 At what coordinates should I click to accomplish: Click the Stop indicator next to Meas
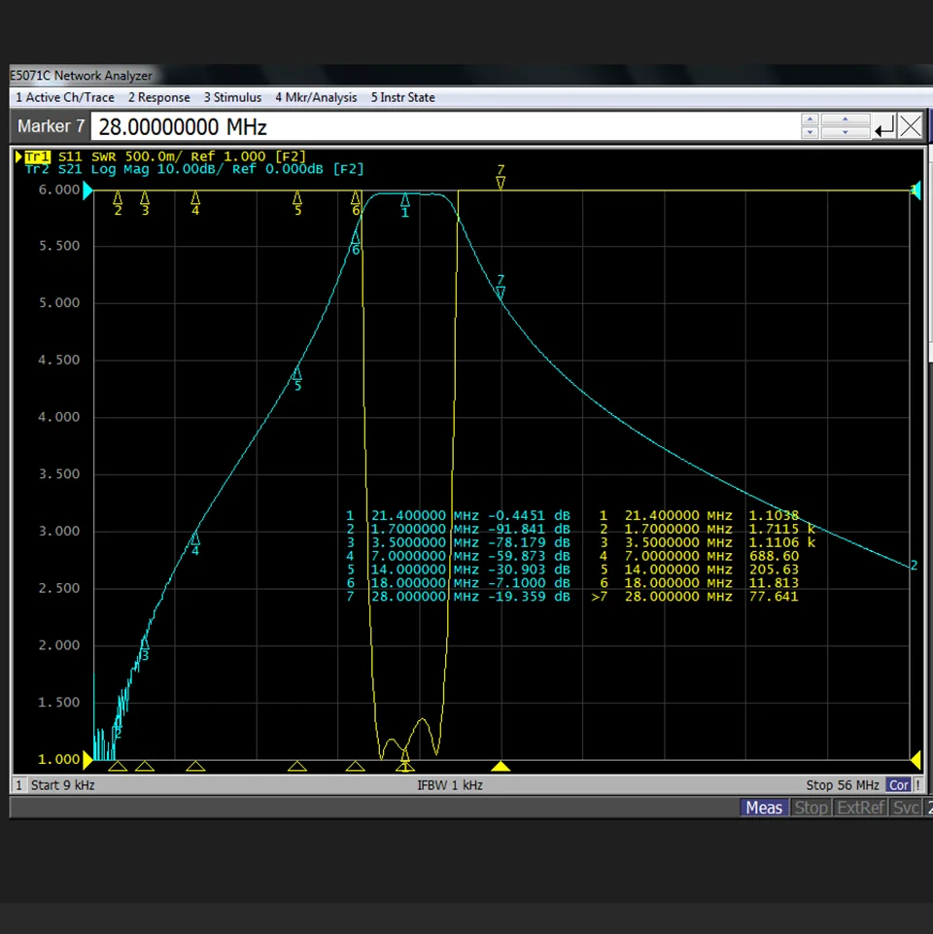pos(811,808)
